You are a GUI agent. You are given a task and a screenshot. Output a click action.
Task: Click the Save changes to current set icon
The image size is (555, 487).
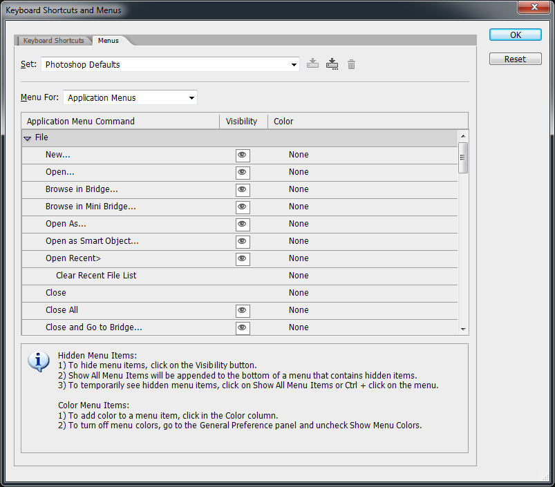click(312, 64)
